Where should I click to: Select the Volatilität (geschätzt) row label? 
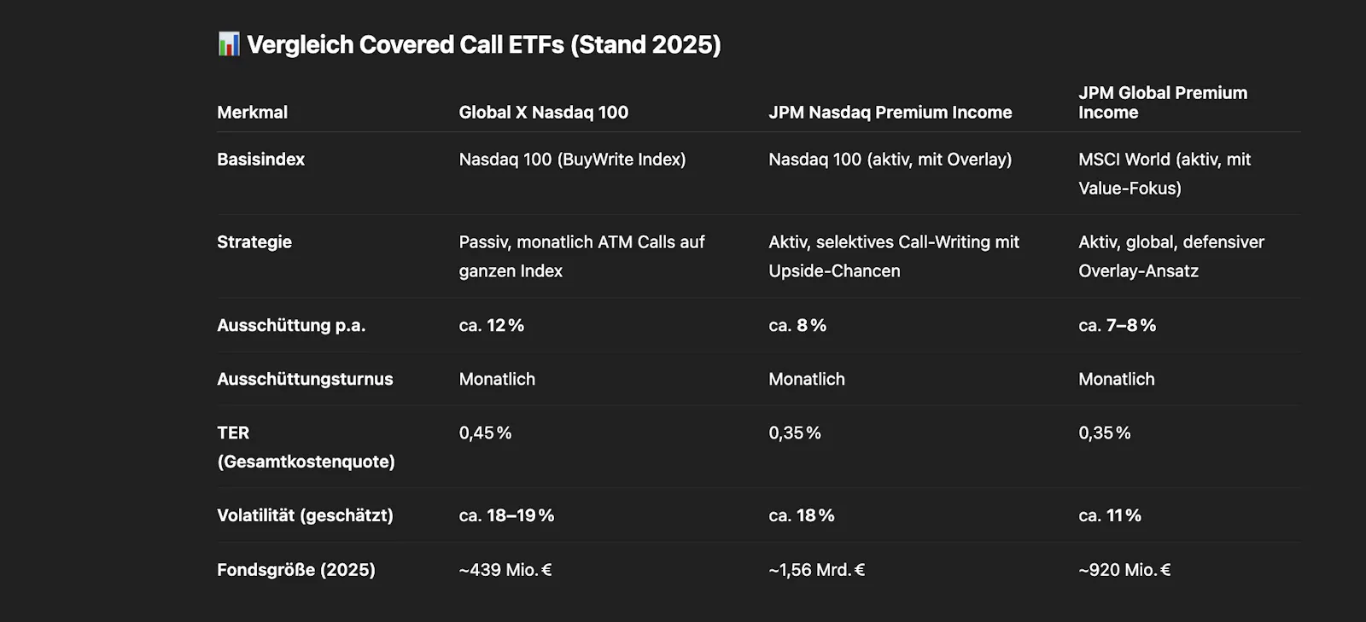click(x=305, y=515)
